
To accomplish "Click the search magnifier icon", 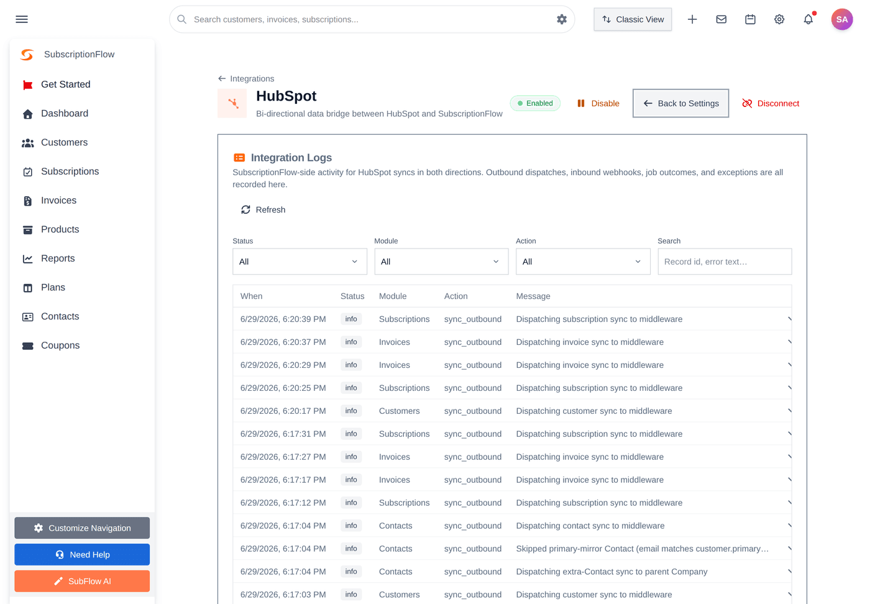I will tap(182, 19).
